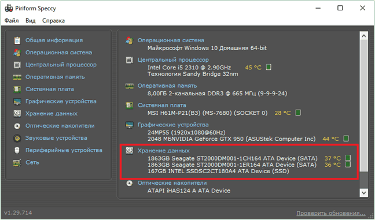Click the 167GB INTEL SSDSC2CT180A4 drive line
This screenshot has width=375, height=220.
tap(218, 171)
